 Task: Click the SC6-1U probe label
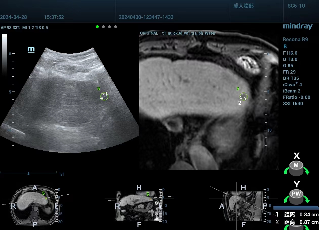tap(296, 6)
